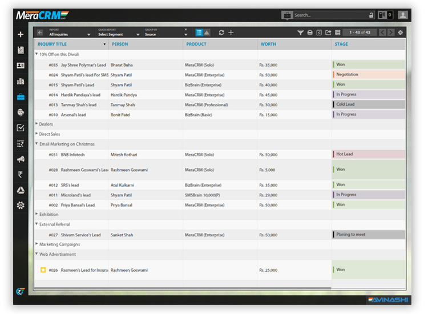Open inquiry Jay Shree Polymar's Lead
The image size is (428, 314).
(x=83, y=65)
